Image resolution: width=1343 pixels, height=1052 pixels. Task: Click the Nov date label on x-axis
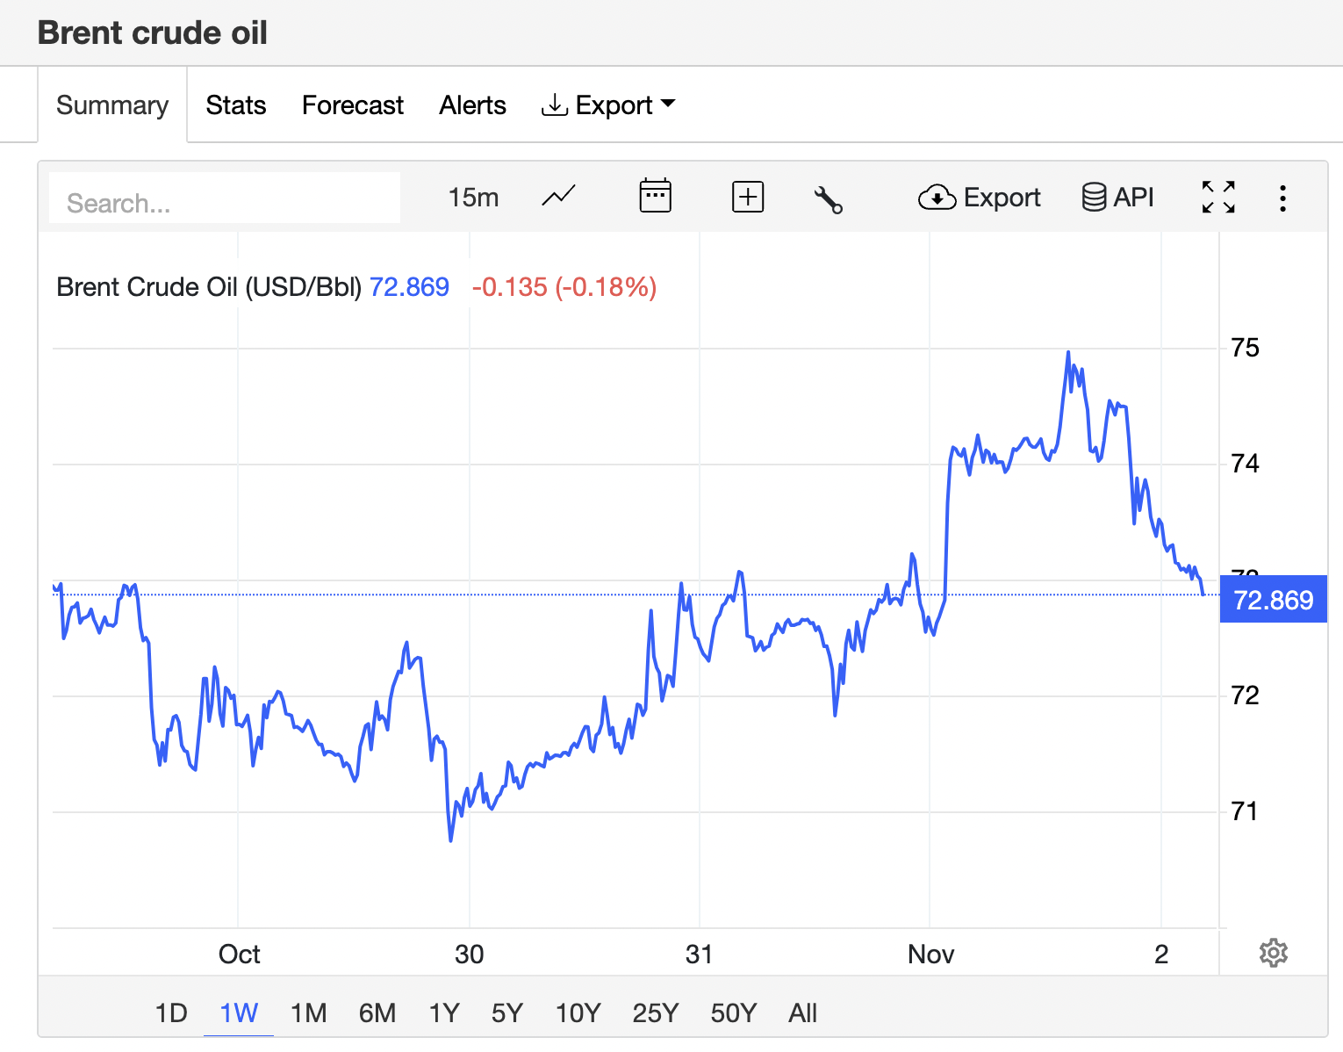[x=930, y=955]
